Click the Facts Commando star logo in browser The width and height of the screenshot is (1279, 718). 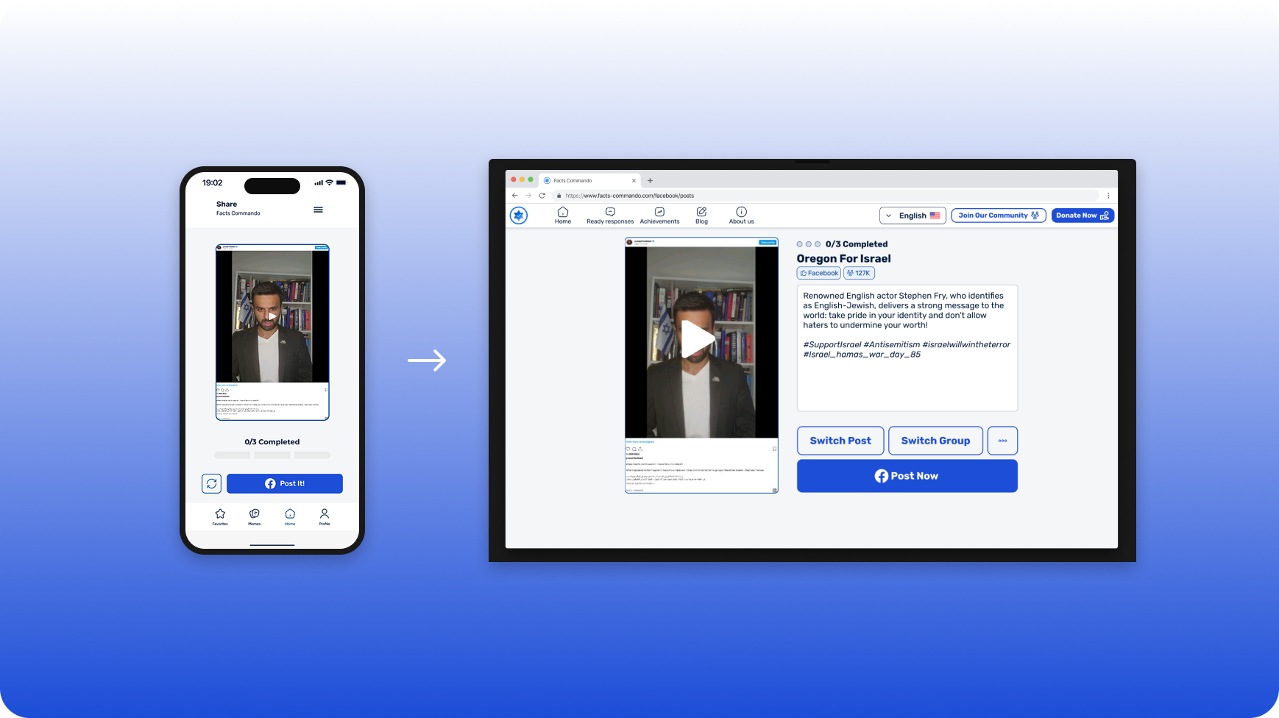[519, 216]
